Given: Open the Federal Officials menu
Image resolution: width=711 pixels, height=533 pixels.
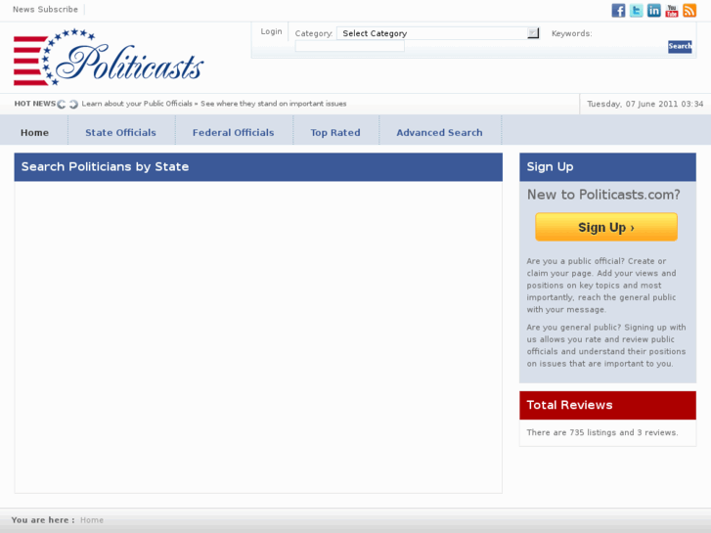Looking at the screenshot, I should tap(233, 132).
